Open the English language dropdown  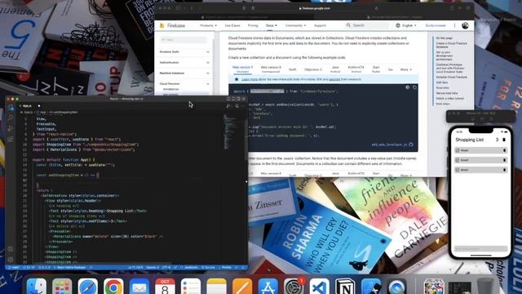406,25
